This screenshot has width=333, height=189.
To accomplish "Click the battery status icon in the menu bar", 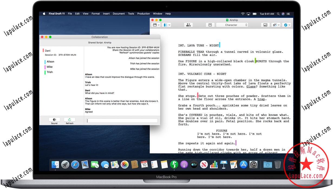I will [x=254, y=13].
